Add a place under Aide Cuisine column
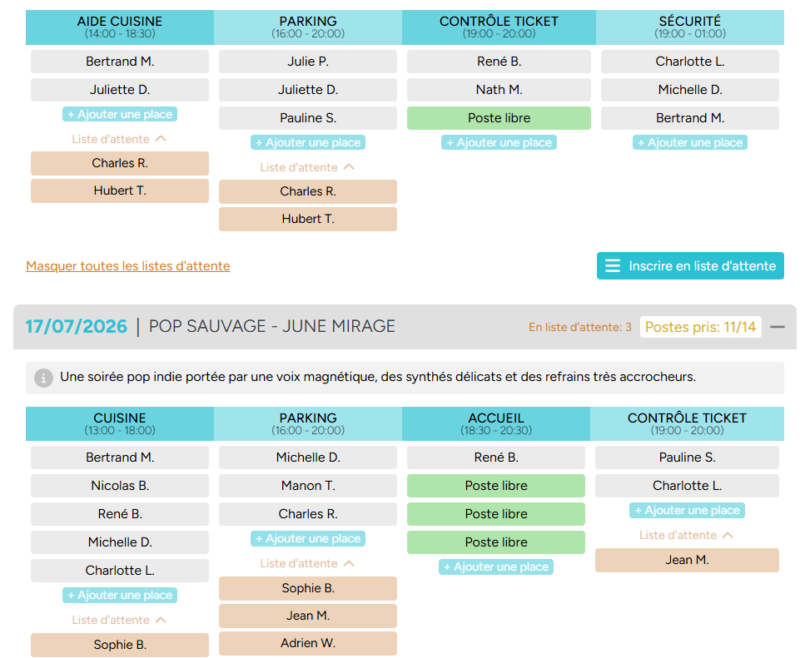Image resolution: width=810 pixels, height=658 pixels. 120,114
